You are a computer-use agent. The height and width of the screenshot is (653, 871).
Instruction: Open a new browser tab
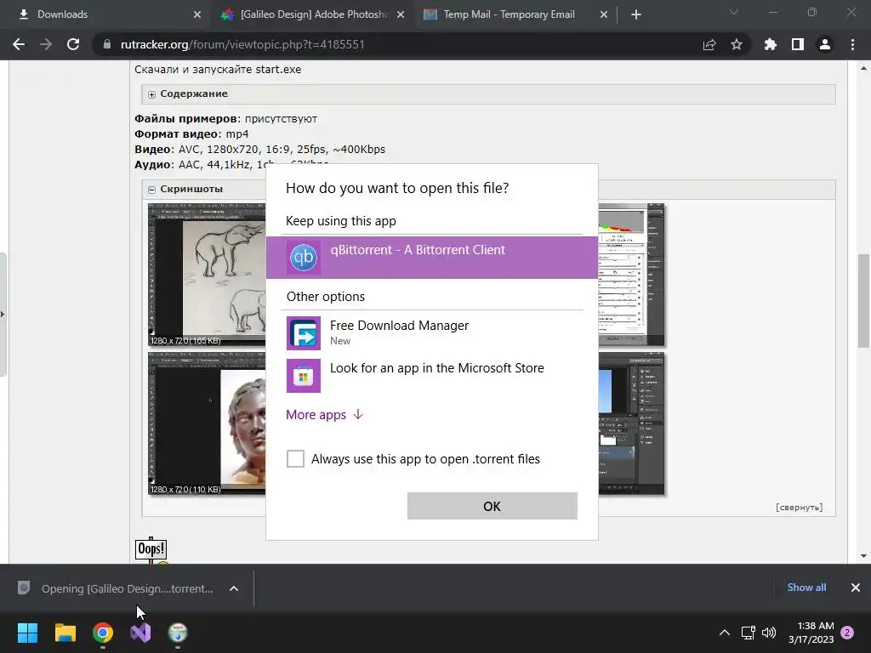point(636,14)
